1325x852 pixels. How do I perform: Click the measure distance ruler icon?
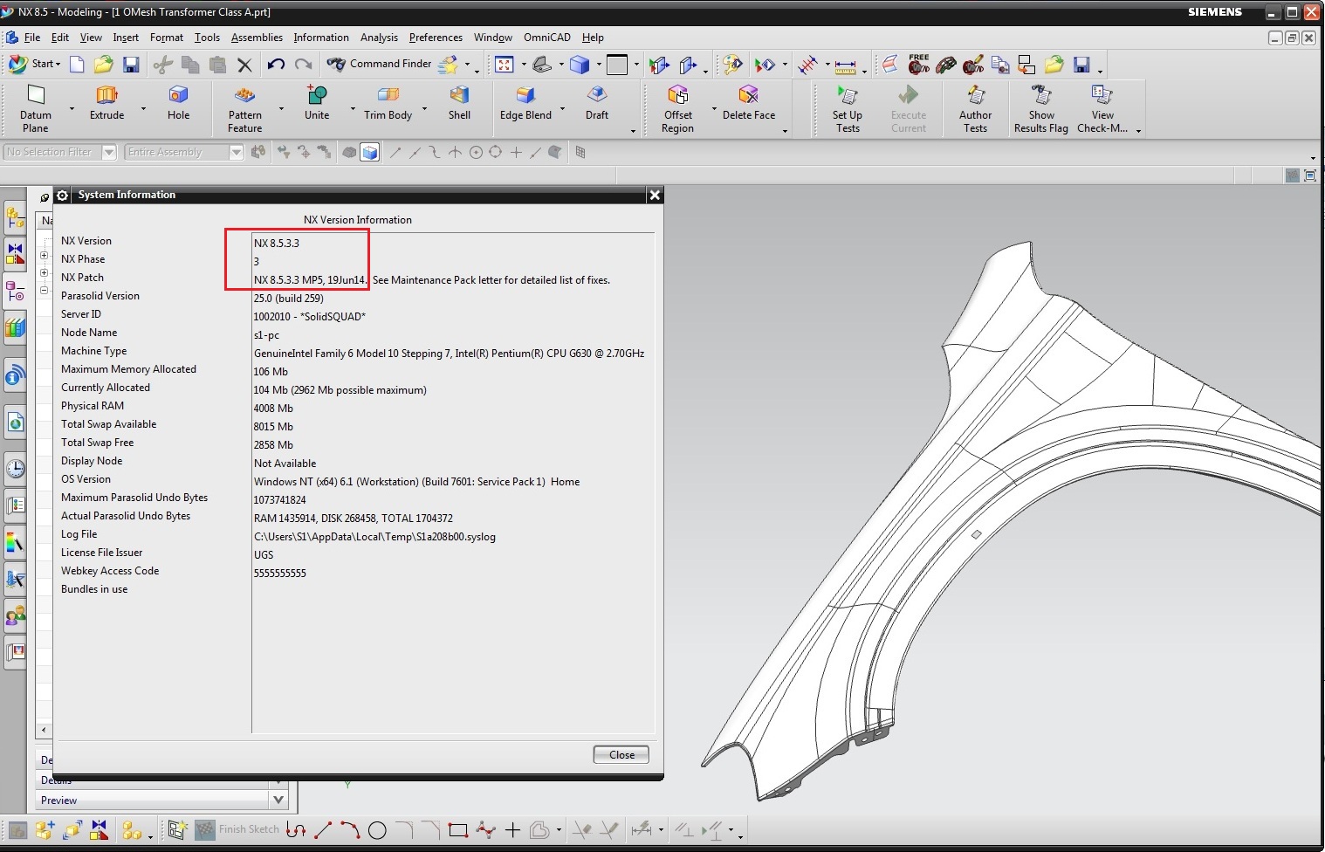point(845,65)
